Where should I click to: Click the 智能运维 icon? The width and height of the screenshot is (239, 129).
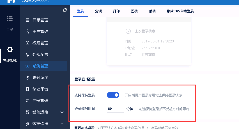pos(27,112)
